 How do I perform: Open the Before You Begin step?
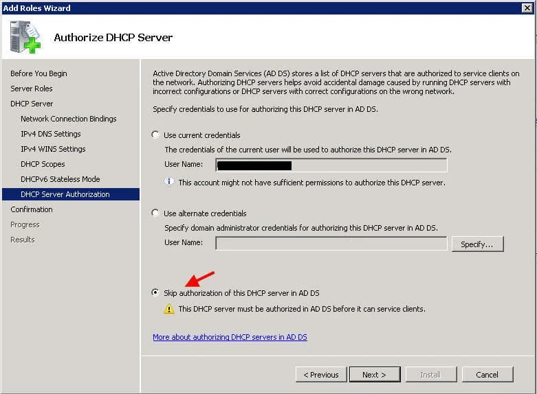(39, 73)
